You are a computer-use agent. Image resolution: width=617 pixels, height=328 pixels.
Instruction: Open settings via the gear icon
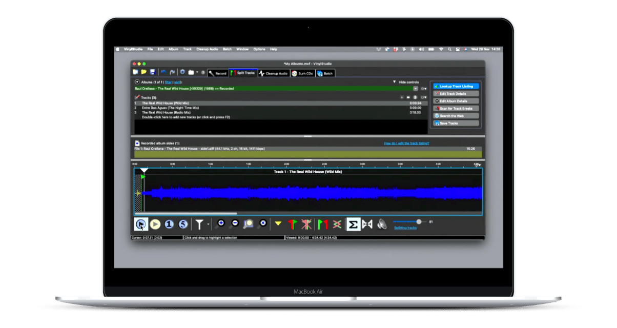(x=182, y=72)
